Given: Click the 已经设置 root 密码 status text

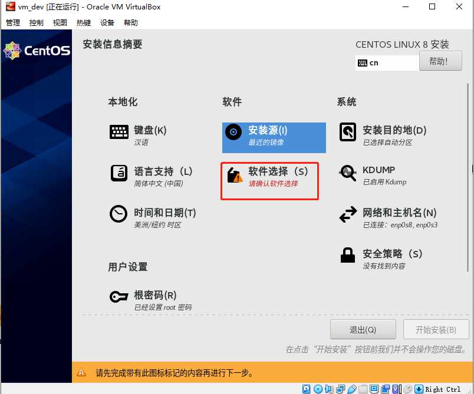Looking at the screenshot, I should click(163, 307).
